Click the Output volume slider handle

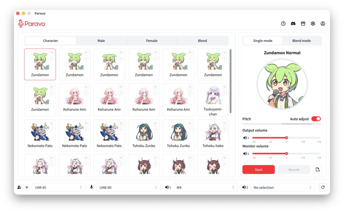(x=287, y=138)
